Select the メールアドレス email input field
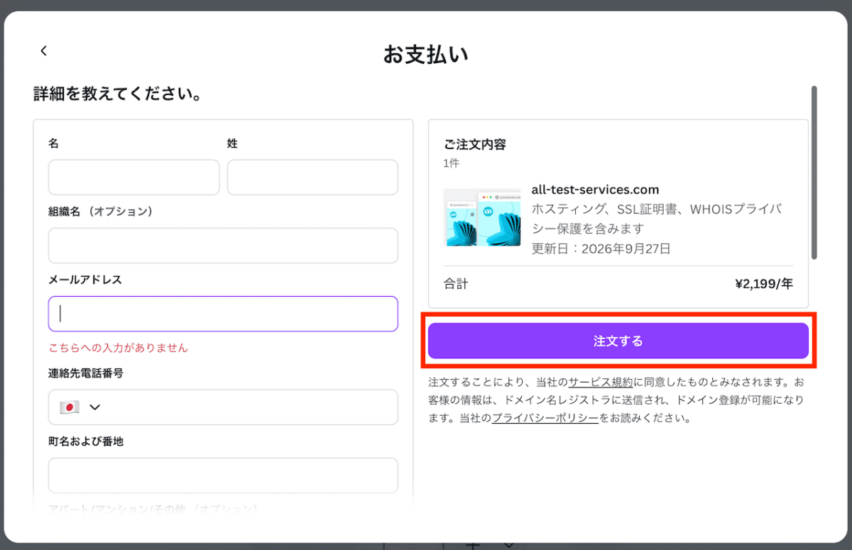Viewport: 852px width, 550px height. [223, 314]
